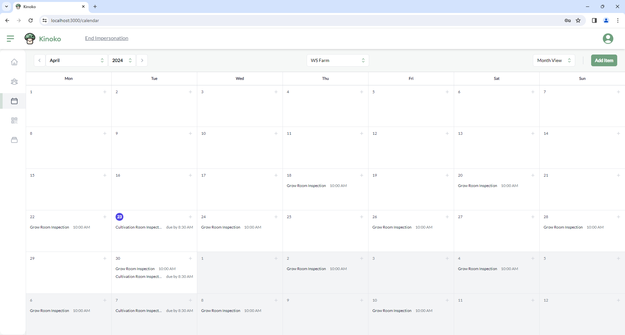Open the team members sidebar icon
Screen dimensions: 625x335
coord(14,81)
